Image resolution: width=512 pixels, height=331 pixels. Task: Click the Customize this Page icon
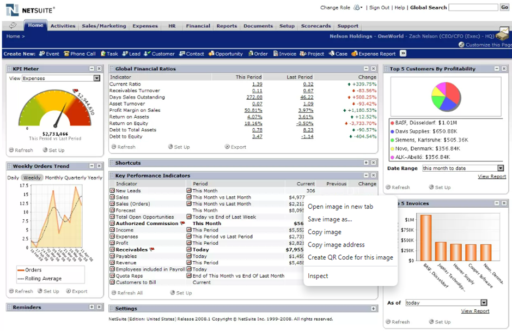[461, 45]
